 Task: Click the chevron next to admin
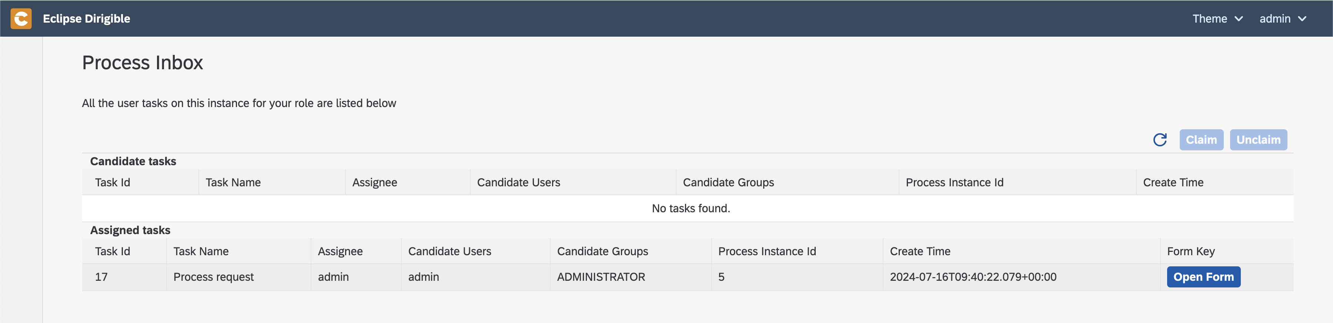point(1302,19)
